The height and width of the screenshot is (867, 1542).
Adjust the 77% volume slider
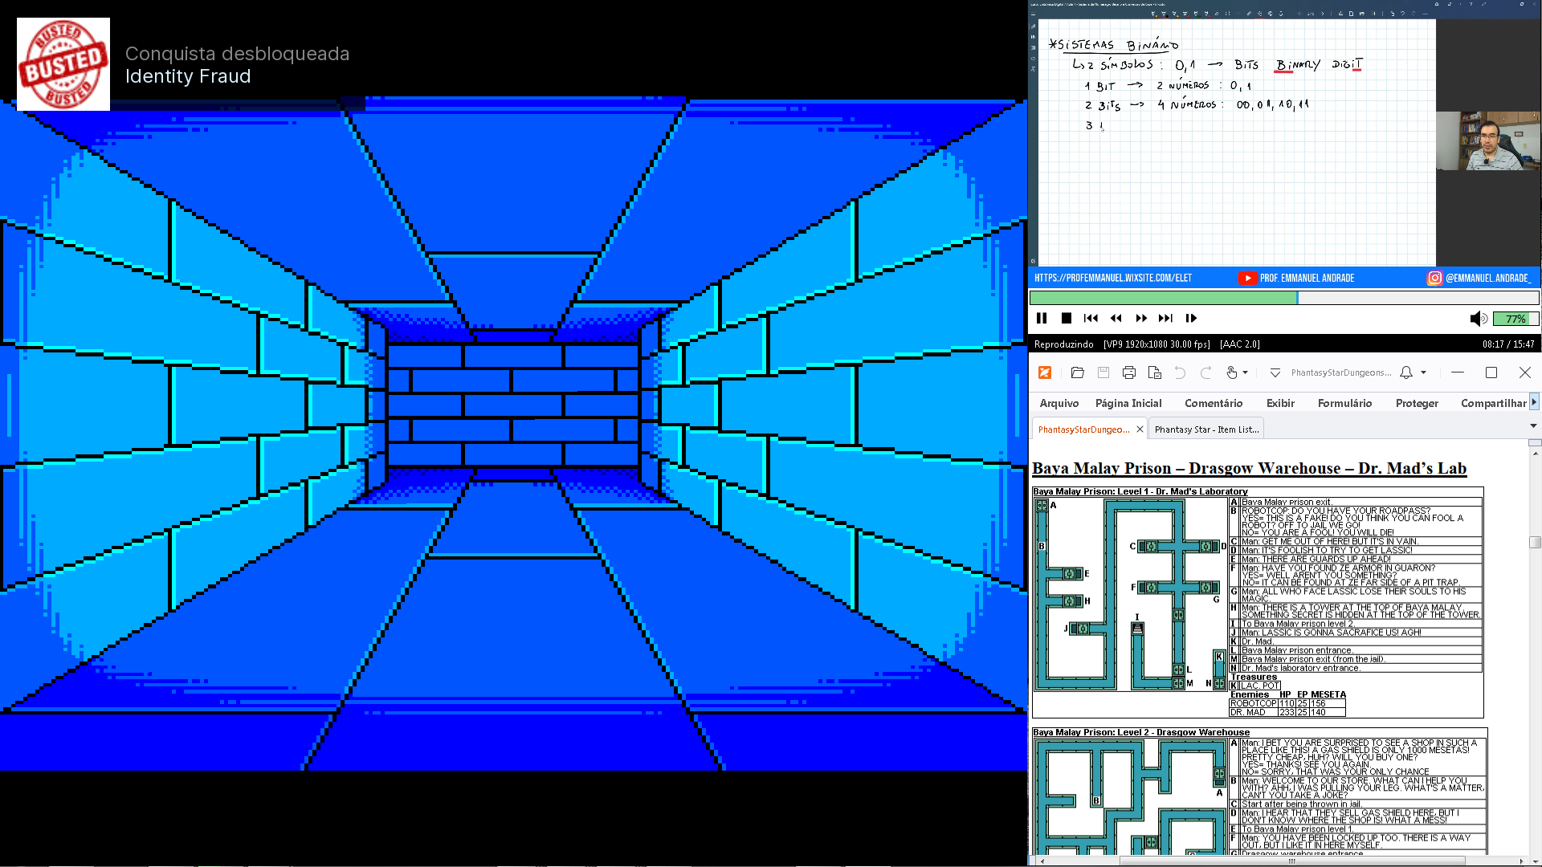point(1515,319)
